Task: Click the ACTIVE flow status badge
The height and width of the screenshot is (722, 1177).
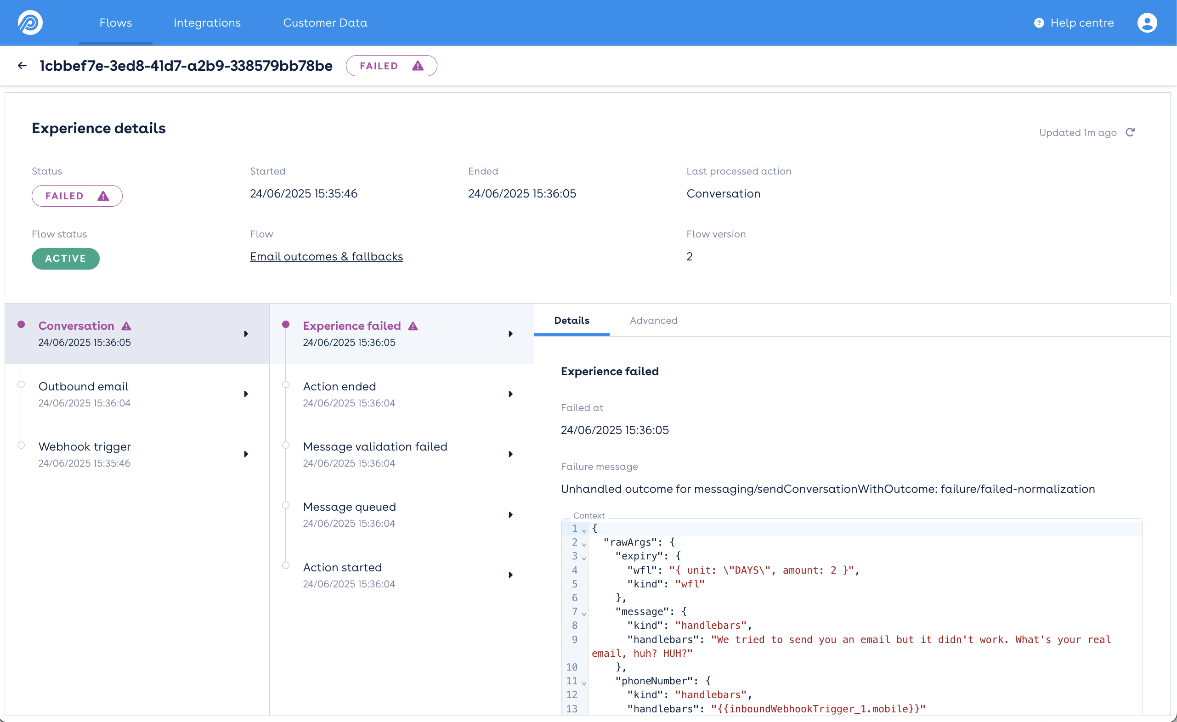Action: [x=65, y=258]
